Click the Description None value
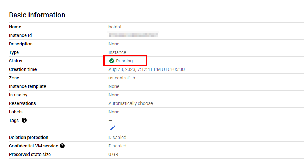Image resolution: width=304 pixels, height=168 pixels. pyautogui.click(x=114, y=44)
